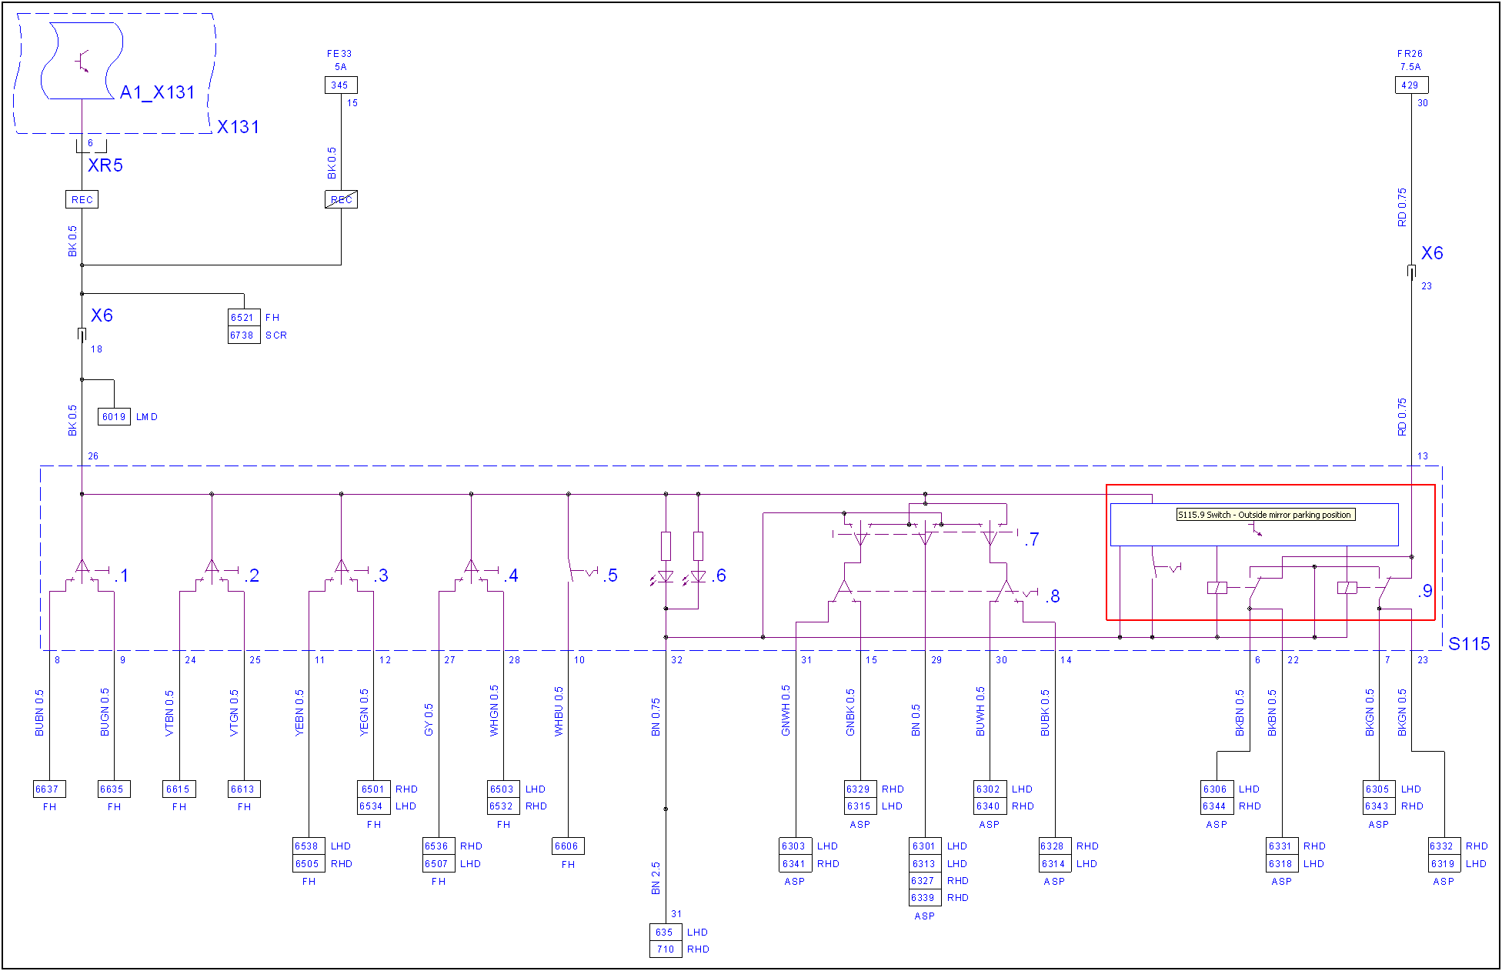Click the transistor symbol in A1_X131
This screenshot has width=1502, height=971.
coord(82,61)
